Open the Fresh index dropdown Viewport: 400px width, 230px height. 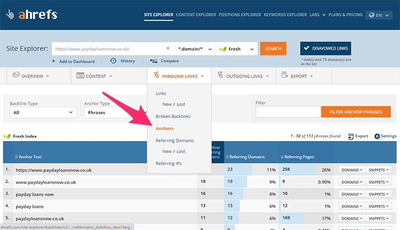pos(237,49)
